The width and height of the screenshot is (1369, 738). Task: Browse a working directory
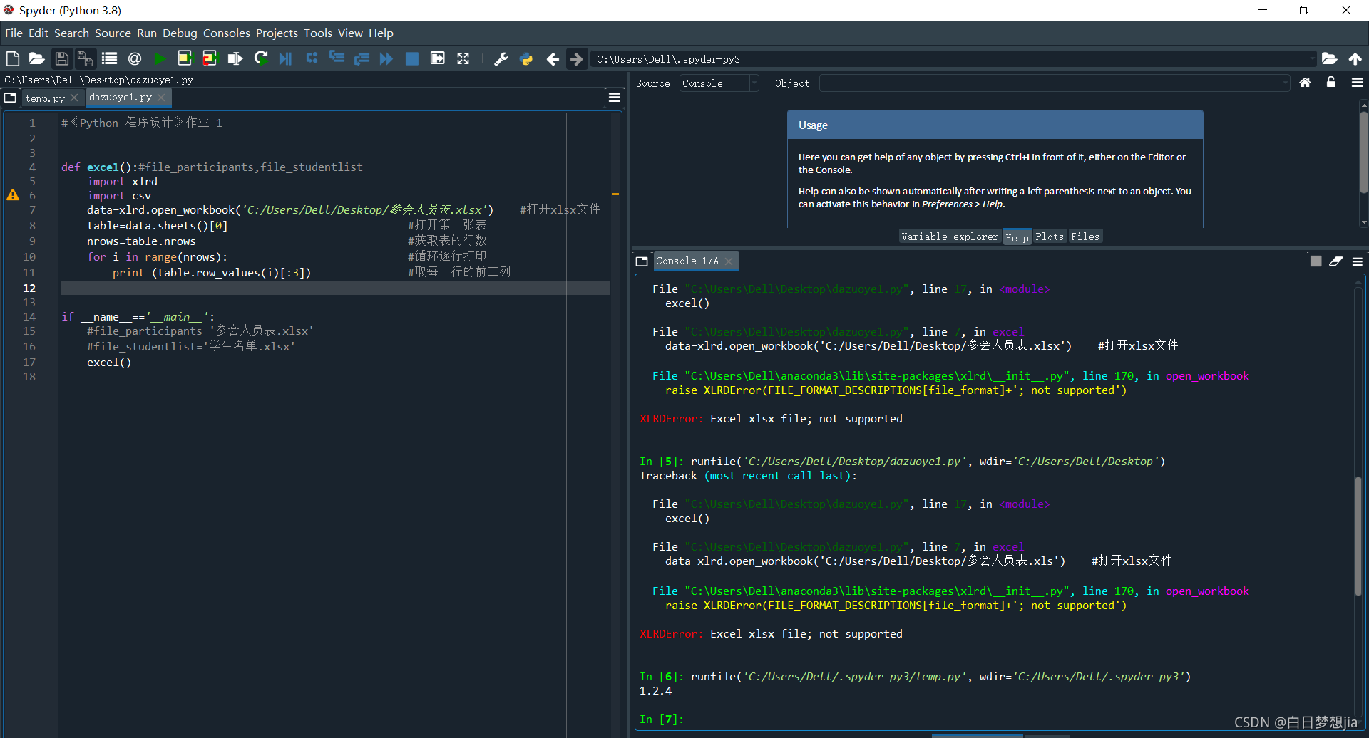pyautogui.click(x=1329, y=58)
